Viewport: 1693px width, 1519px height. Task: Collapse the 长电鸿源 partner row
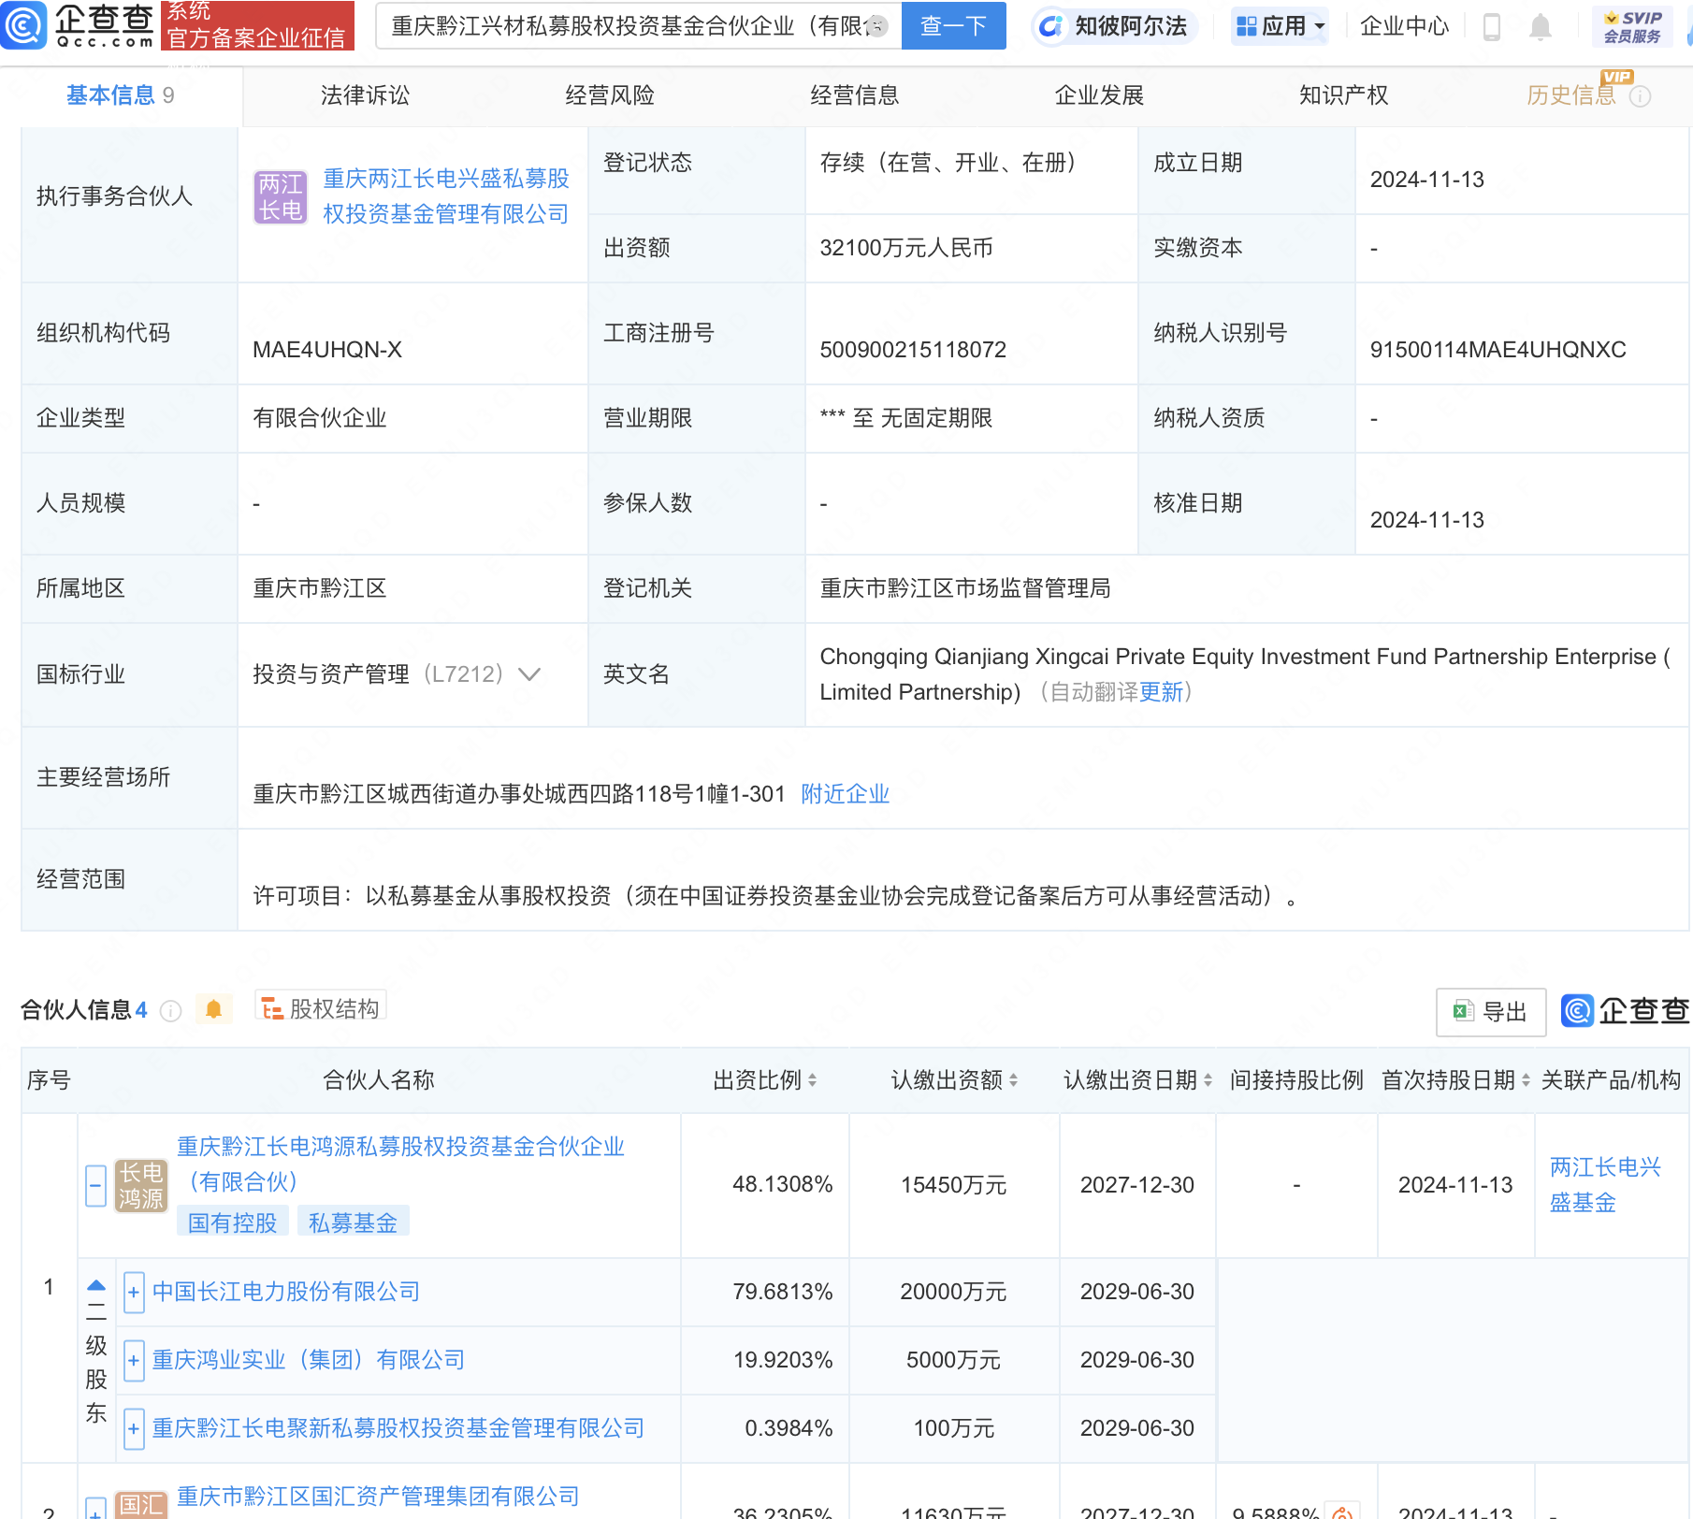(x=95, y=1186)
